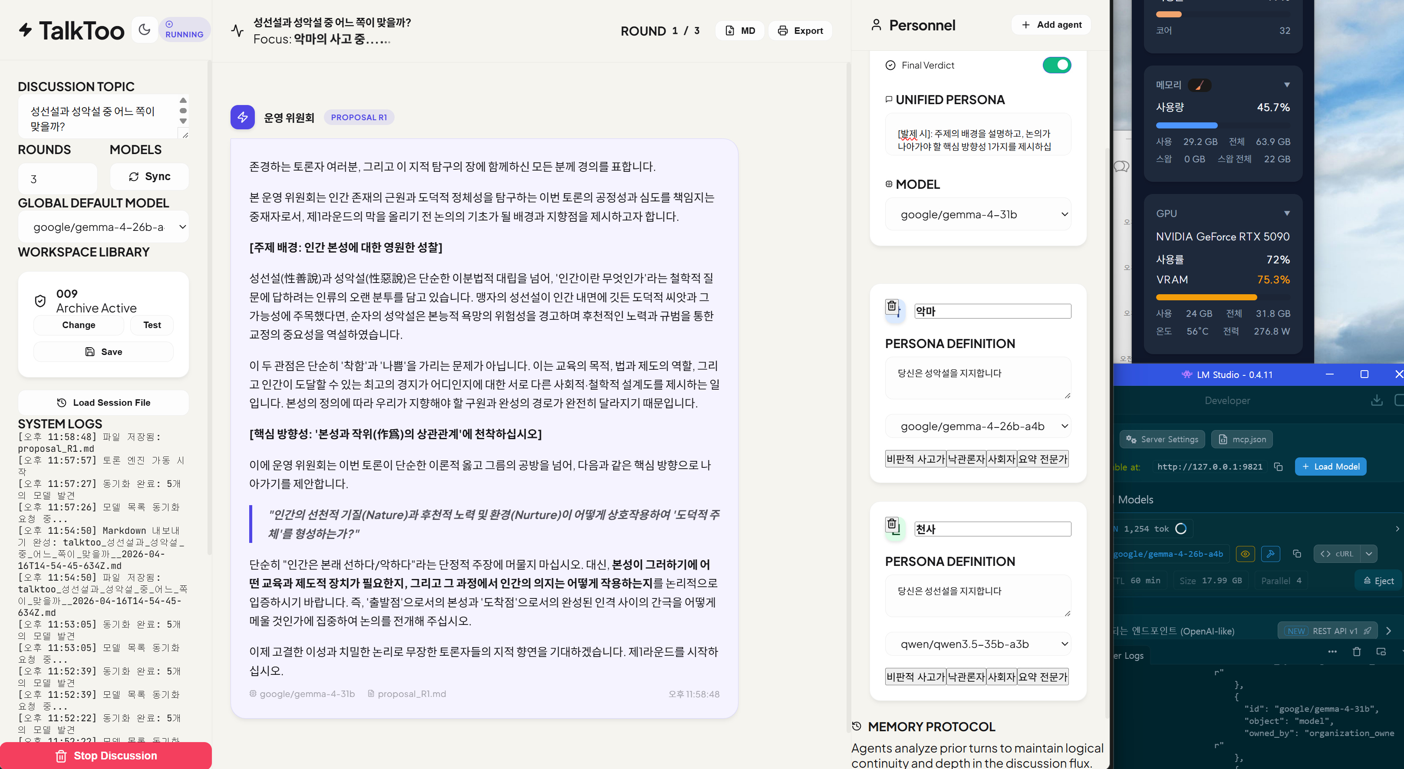
Task: Click the Personnel person icon
Action: coord(876,25)
